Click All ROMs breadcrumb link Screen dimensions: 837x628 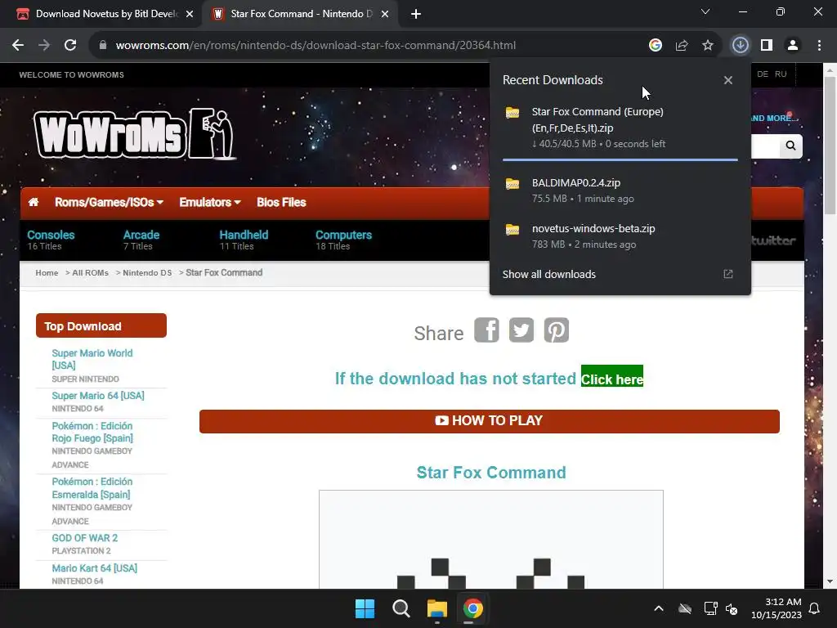click(90, 273)
